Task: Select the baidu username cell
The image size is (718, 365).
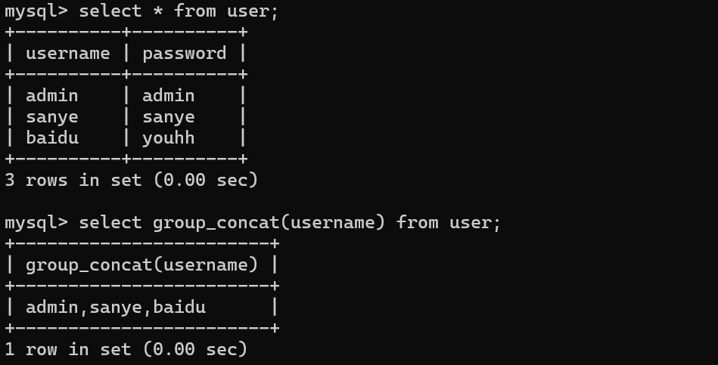Action: click(x=51, y=138)
